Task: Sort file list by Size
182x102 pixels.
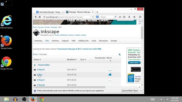Action: click(83, 59)
